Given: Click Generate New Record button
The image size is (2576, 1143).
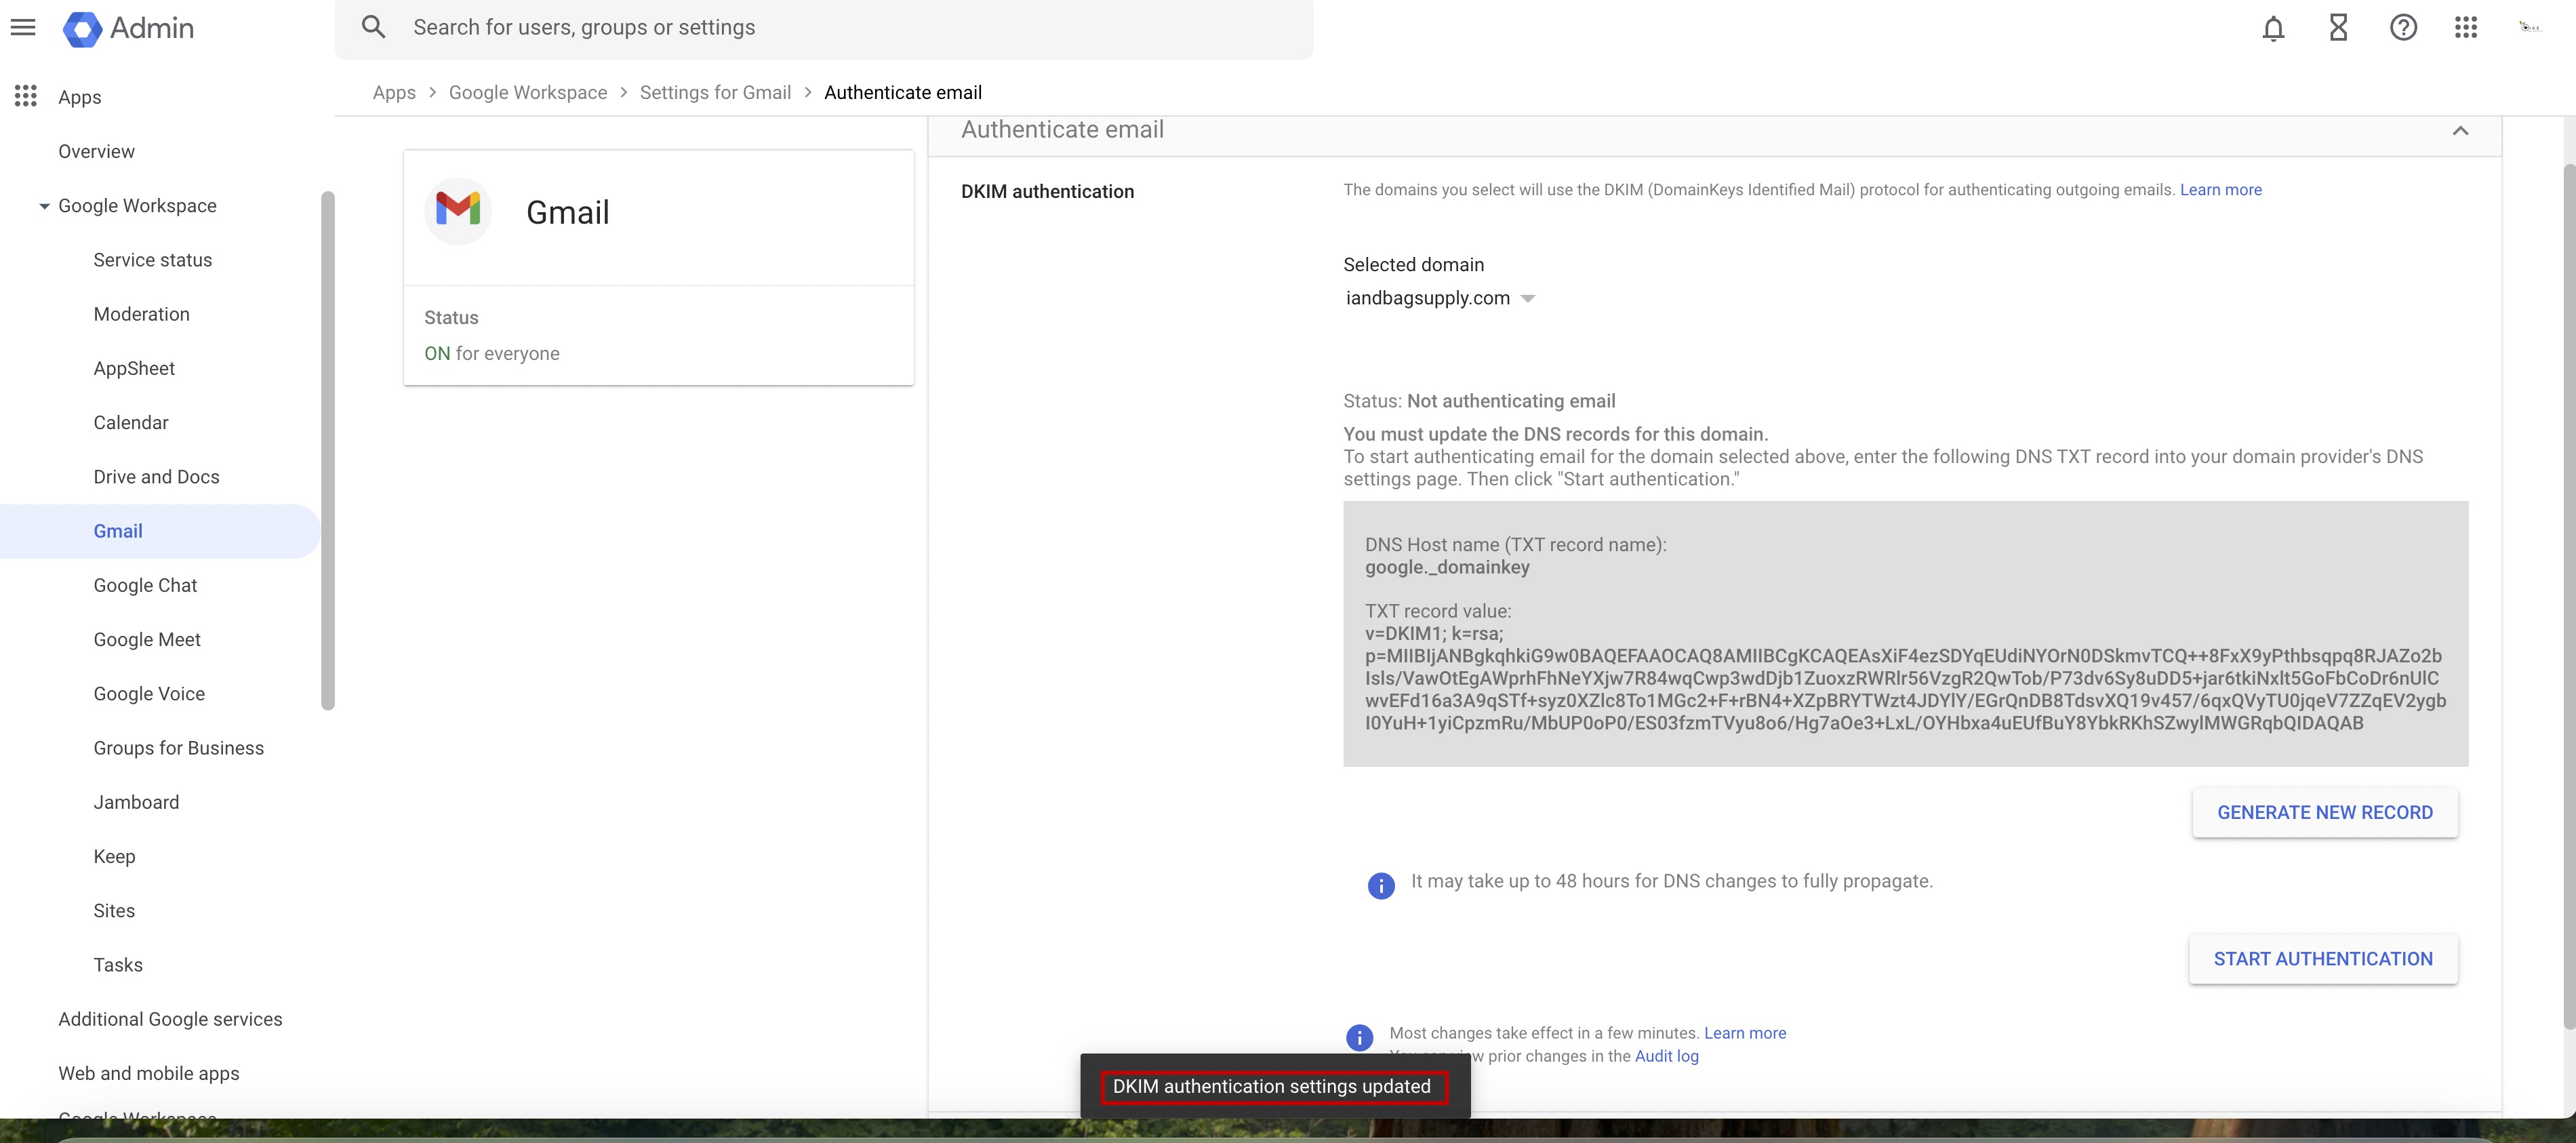Looking at the screenshot, I should point(2325,813).
